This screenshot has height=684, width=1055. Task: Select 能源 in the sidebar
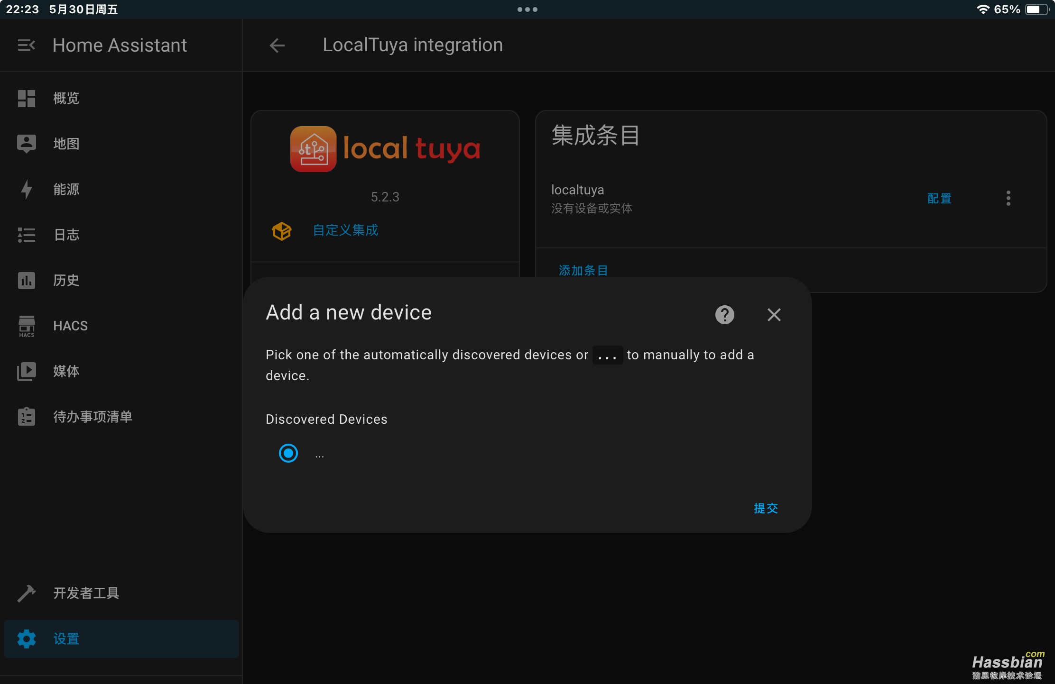[x=121, y=189]
